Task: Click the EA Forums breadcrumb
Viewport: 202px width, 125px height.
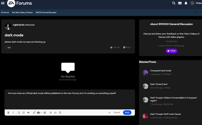Action: (x=5, y=12)
